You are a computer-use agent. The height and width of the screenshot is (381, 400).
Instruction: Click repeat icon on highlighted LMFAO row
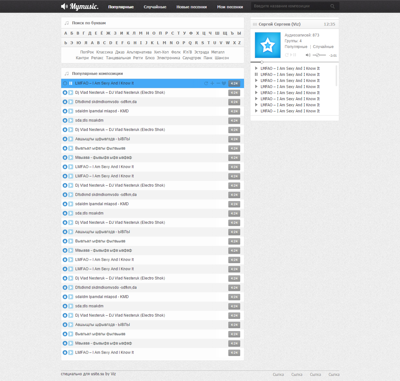pyautogui.click(x=206, y=83)
